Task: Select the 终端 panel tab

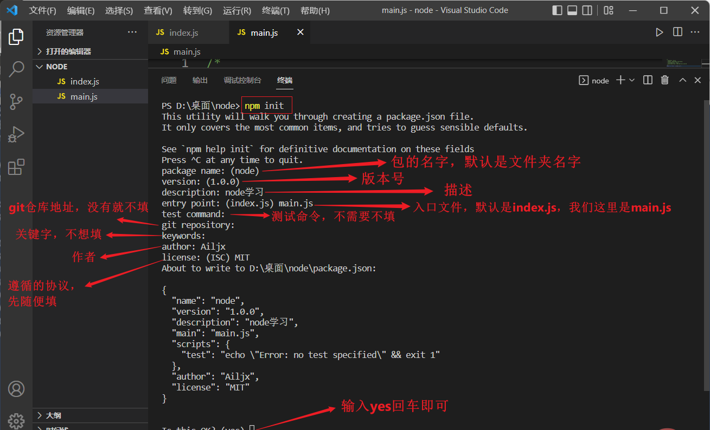Action: (x=285, y=80)
